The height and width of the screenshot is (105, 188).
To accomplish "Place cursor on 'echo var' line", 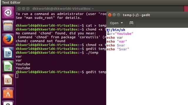I will [115, 38].
